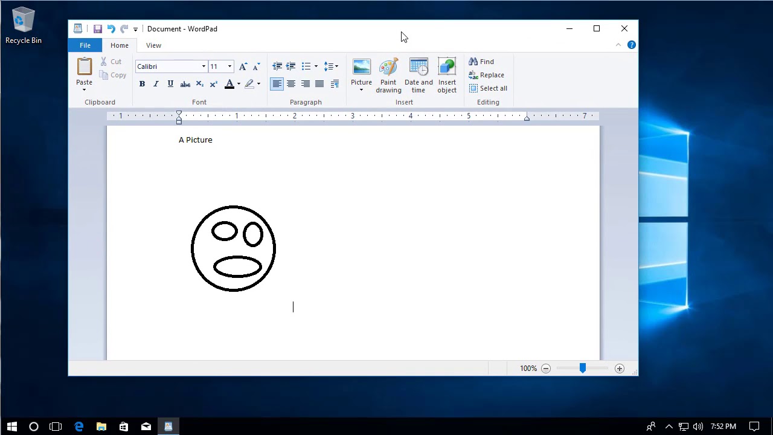The height and width of the screenshot is (435, 773).
Task: Click the Decrease indent icon
Action: (277, 66)
